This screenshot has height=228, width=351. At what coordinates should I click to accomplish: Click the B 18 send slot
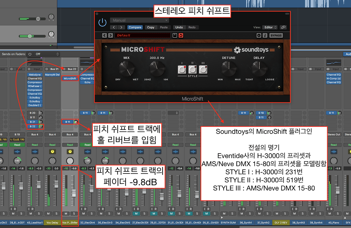[261, 113]
